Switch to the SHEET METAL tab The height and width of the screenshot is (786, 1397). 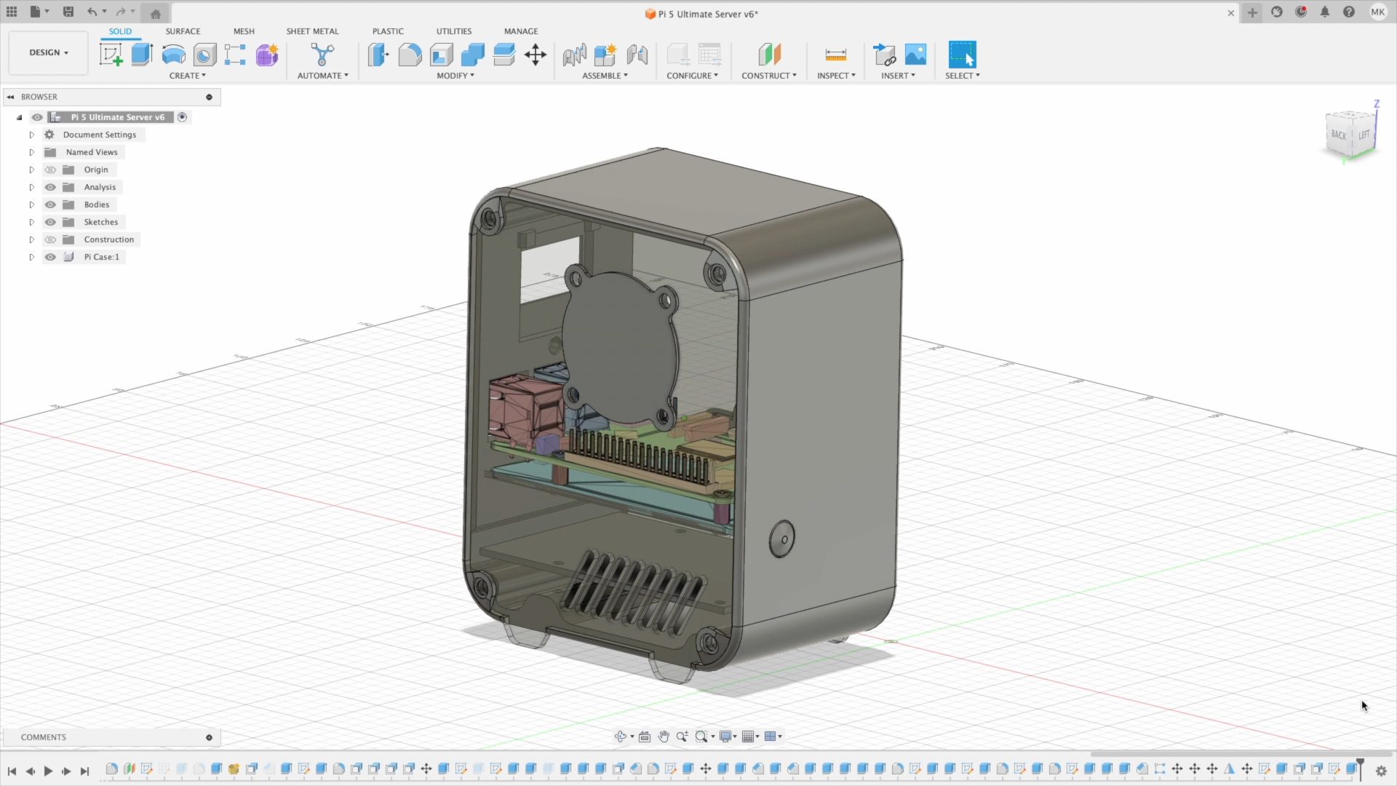[x=312, y=31]
